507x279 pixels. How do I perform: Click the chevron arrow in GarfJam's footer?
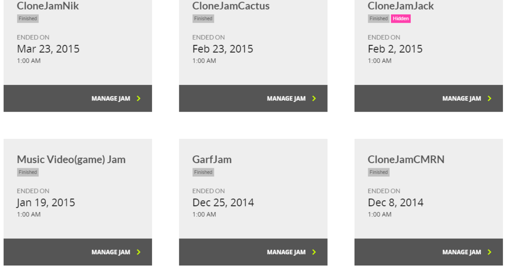pos(314,252)
